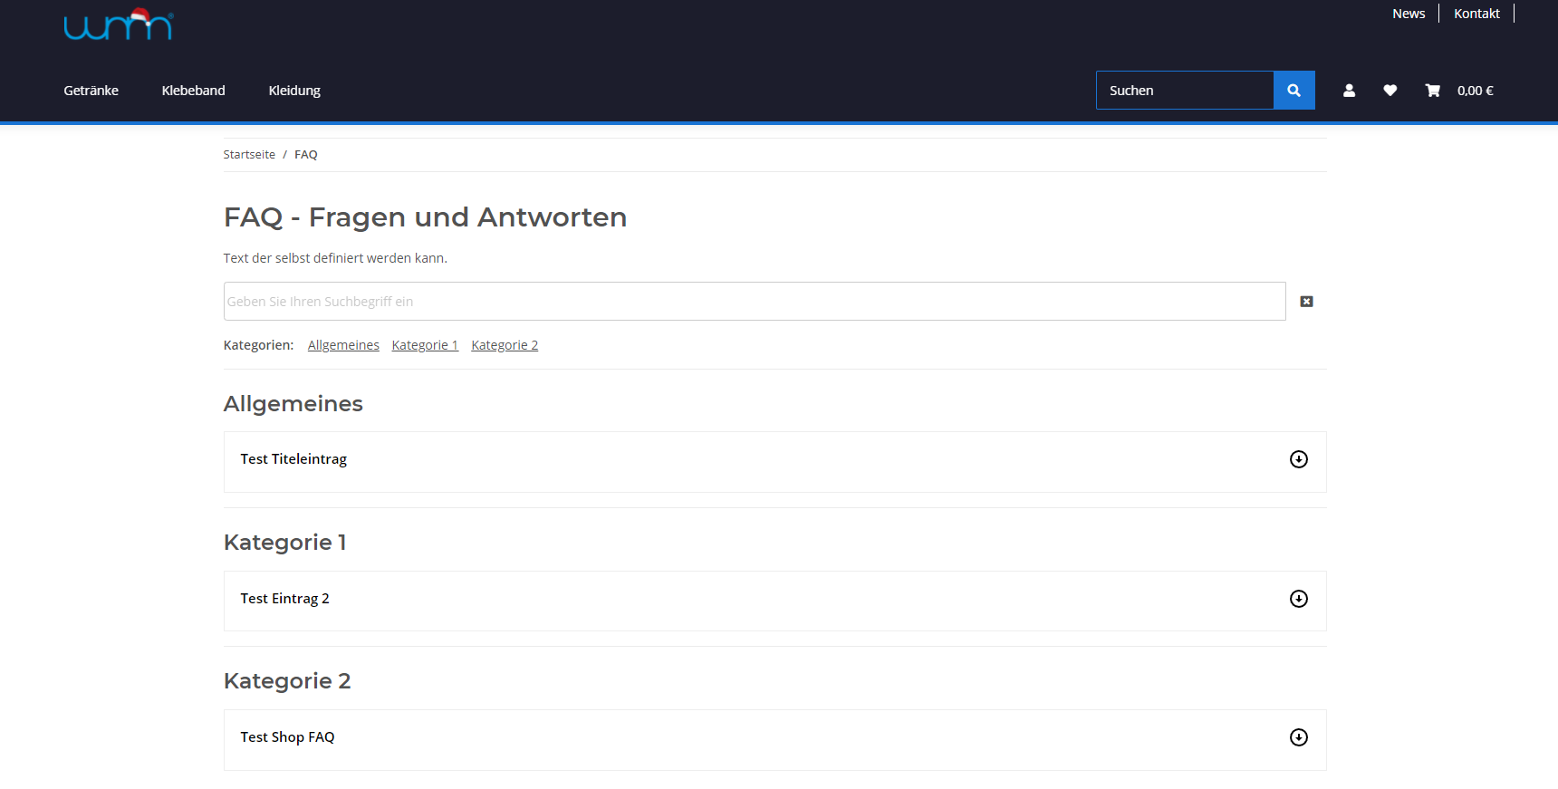The image size is (1558, 789).
Task: Open the Getränke menu
Action: pyautogui.click(x=91, y=91)
